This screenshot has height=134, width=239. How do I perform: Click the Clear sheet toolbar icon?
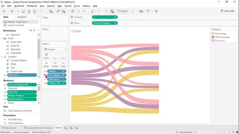[63, 11]
